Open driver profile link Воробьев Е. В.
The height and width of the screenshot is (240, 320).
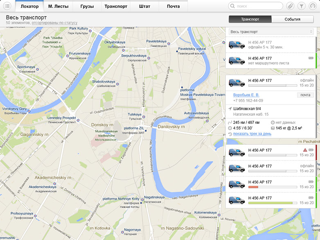(x=246, y=95)
